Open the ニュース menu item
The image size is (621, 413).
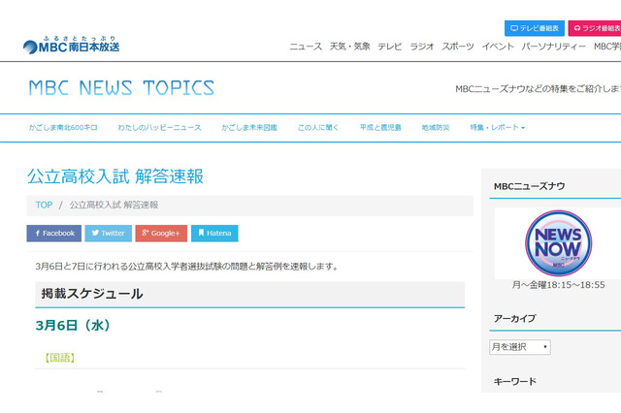(306, 47)
